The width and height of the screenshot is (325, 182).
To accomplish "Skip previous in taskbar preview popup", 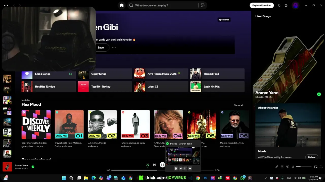I will (181, 168).
